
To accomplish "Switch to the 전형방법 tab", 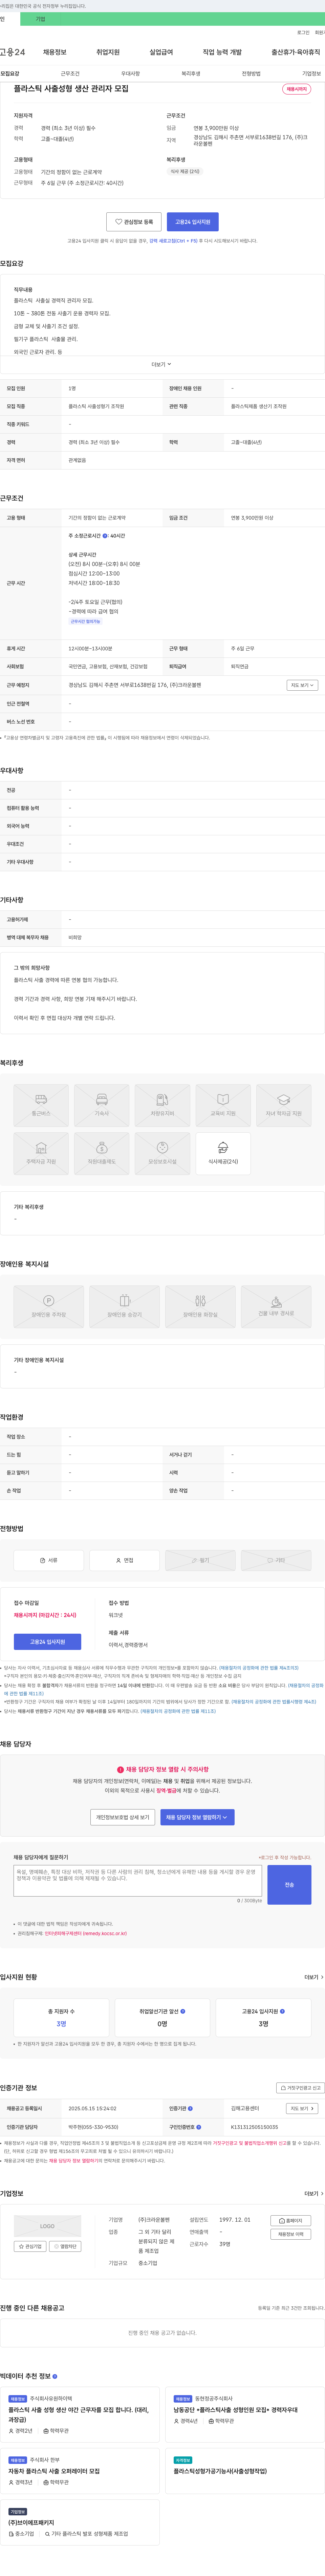I will pyautogui.click(x=251, y=73).
